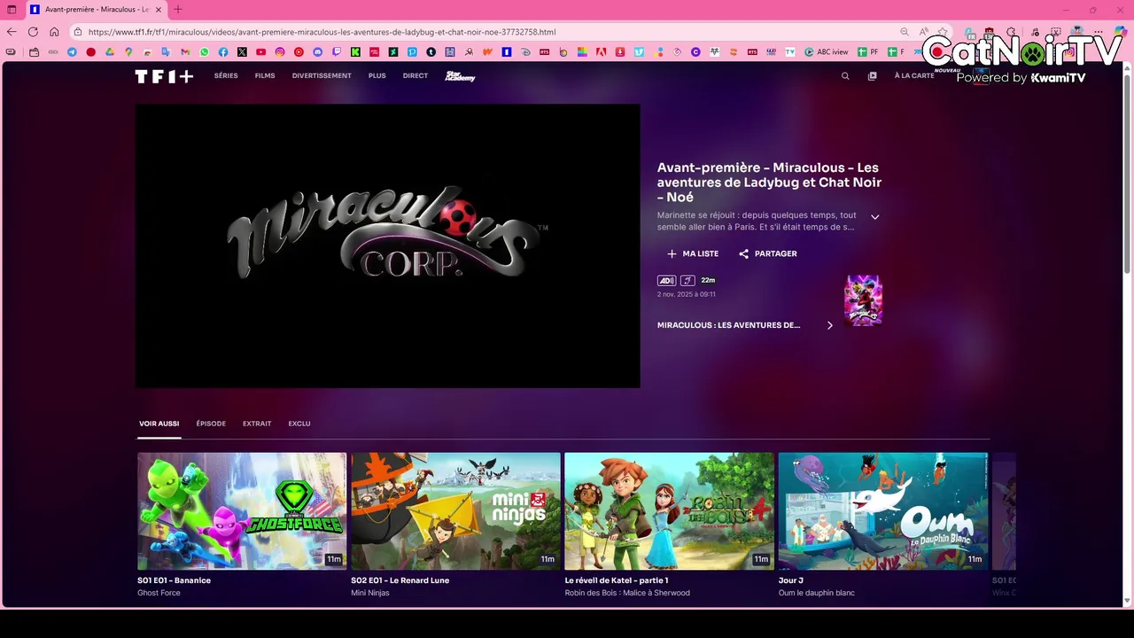Open the FILMS menu
The height and width of the screenshot is (638, 1134).
pyautogui.click(x=265, y=76)
